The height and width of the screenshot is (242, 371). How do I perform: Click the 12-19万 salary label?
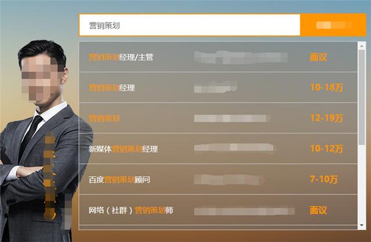(x=326, y=118)
